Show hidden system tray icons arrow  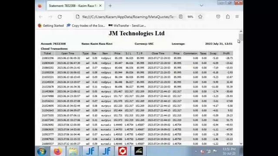pos(196,151)
